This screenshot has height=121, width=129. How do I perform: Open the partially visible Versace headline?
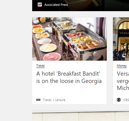click(123, 81)
